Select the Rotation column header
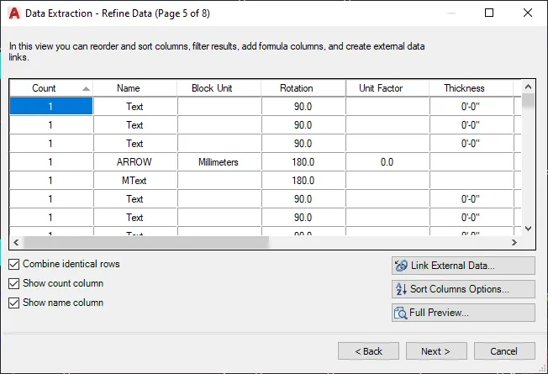 (303, 88)
